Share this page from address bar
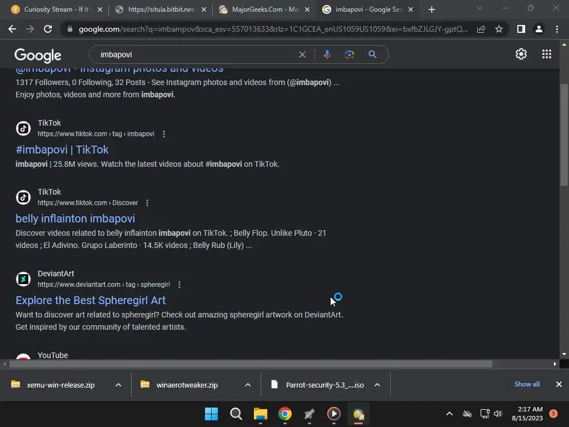This screenshot has width=569, height=427. [481, 29]
